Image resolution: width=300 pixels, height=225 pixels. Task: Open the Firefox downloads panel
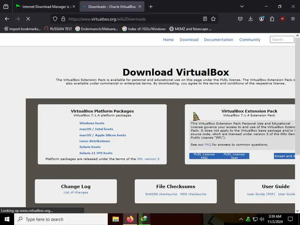pyautogui.click(x=251, y=19)
